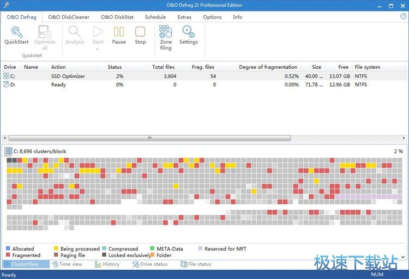
Task: Select the D: Ready action cell
Action: coord(58,84)
